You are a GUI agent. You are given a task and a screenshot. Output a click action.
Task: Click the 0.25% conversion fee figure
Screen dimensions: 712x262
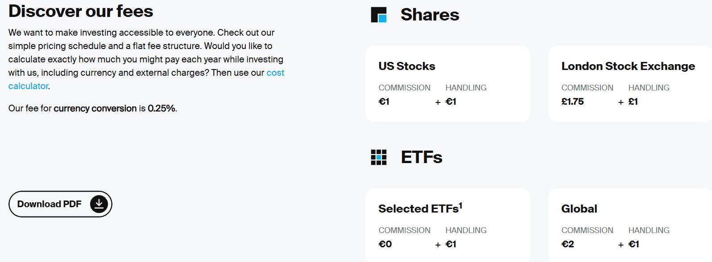pyautogui.click(x=161, y=108)
